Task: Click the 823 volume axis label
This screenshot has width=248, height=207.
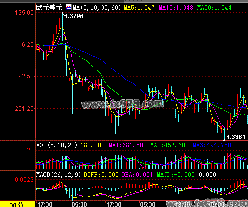Action: pyautogui.click(x=28, y=150)
